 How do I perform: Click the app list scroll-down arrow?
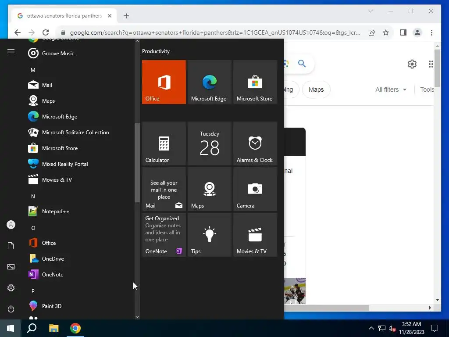click(137, 317)
